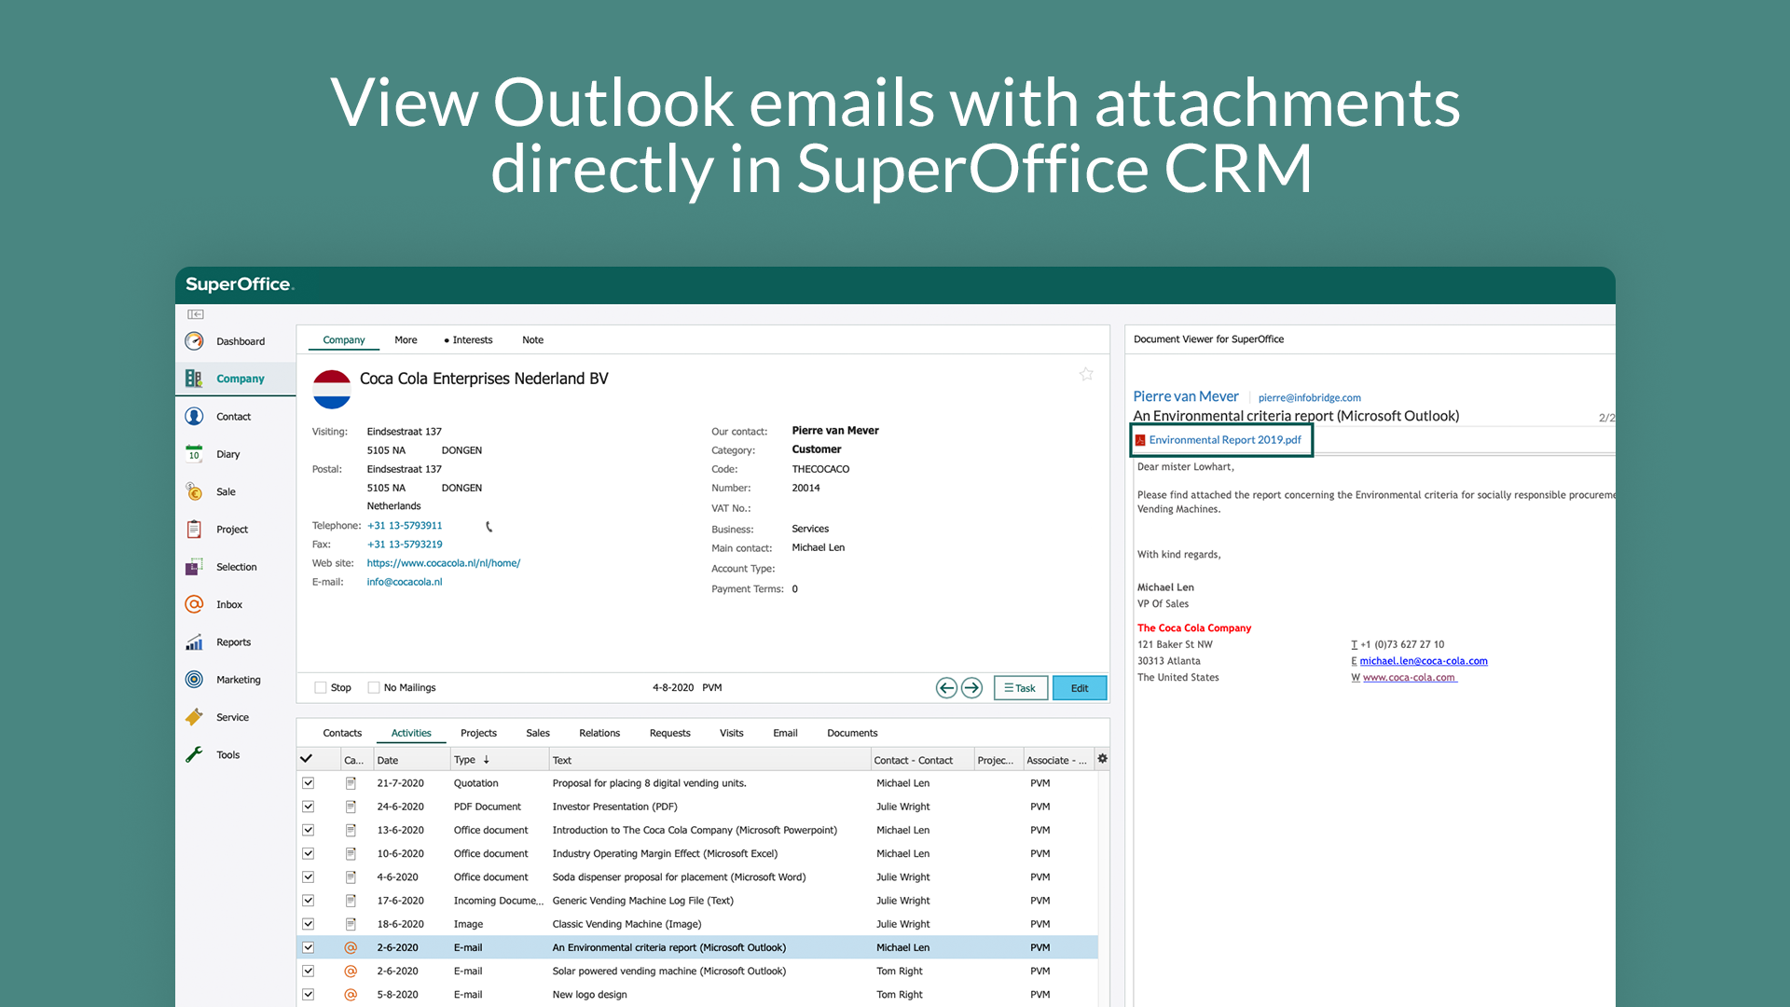Open the Reports chart icon
1790x1007 pixels.
[x=194, y=642]
